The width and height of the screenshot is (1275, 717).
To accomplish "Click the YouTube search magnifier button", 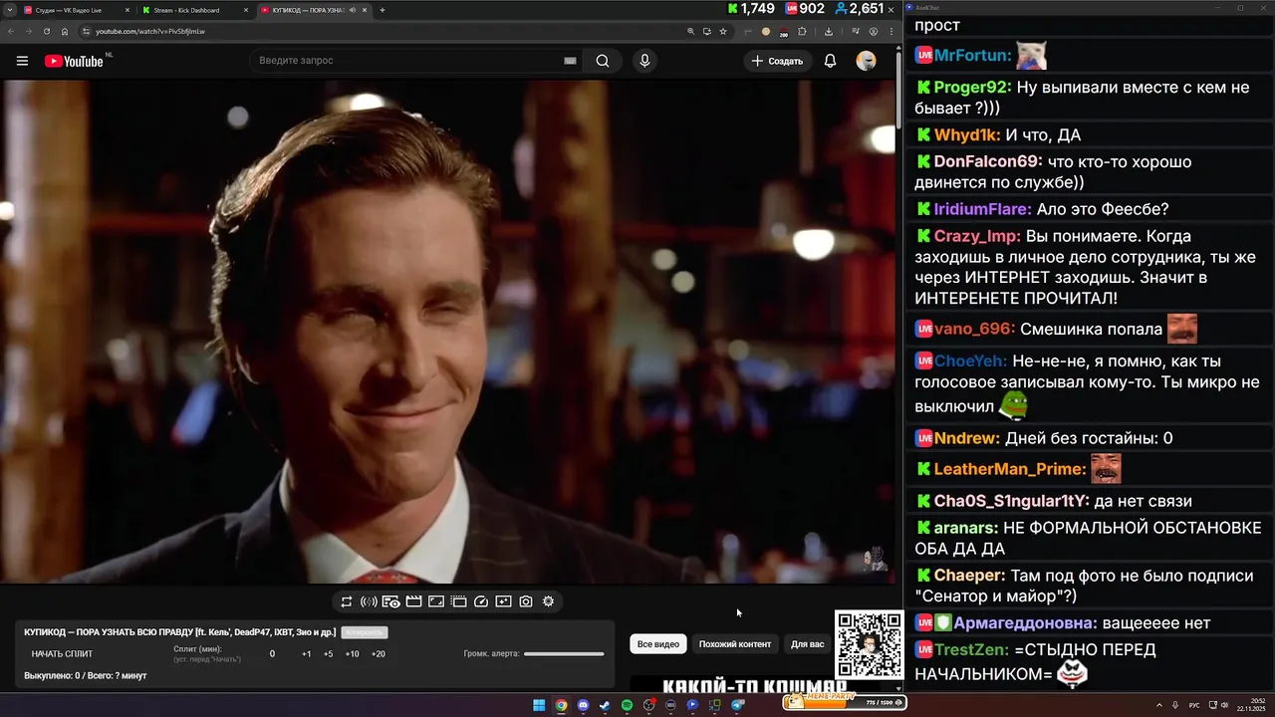I will (603, 61).
